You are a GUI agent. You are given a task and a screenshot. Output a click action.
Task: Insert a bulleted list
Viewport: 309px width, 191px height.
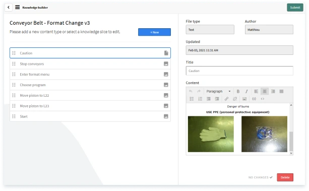(192, 99)
